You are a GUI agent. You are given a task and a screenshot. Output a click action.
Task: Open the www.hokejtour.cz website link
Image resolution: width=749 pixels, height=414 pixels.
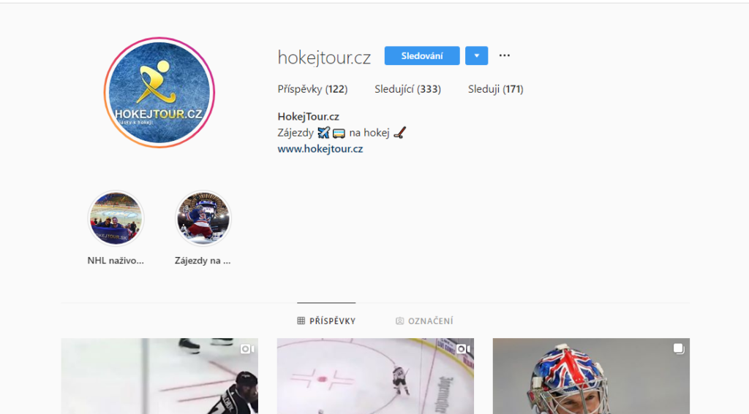[x=320, y=149]
